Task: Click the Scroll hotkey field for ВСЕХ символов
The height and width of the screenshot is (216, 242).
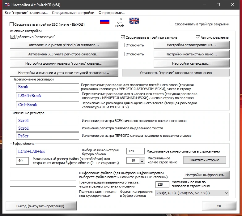Action: click(48, 120)
